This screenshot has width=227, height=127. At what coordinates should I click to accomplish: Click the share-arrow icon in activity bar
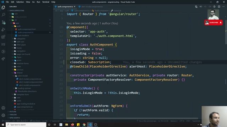click(x=3, y=59)
